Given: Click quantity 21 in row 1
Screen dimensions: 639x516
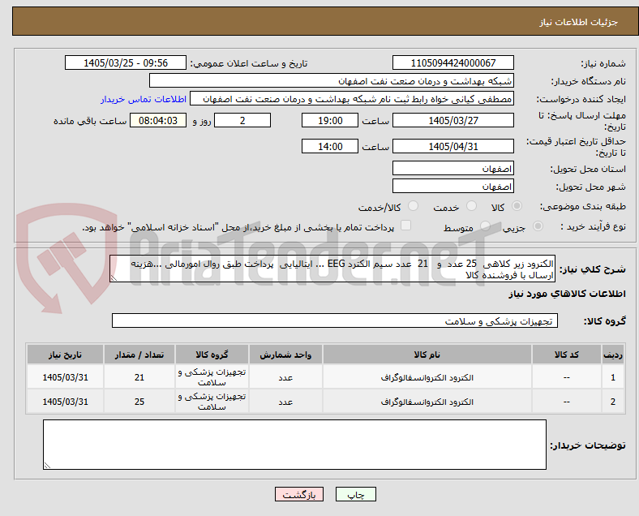Looking at the screenshot, I should pos(139,377).
